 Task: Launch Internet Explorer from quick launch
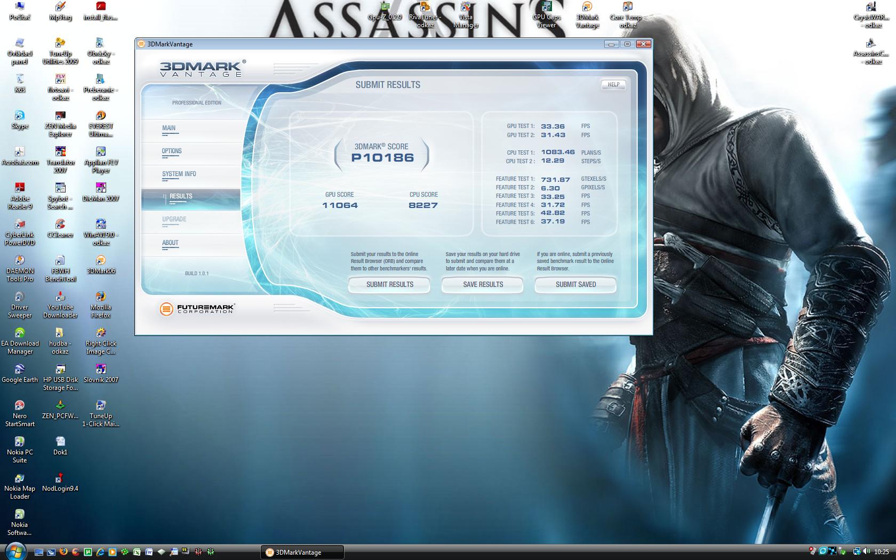pyautogui.click(x=100, y=552)
